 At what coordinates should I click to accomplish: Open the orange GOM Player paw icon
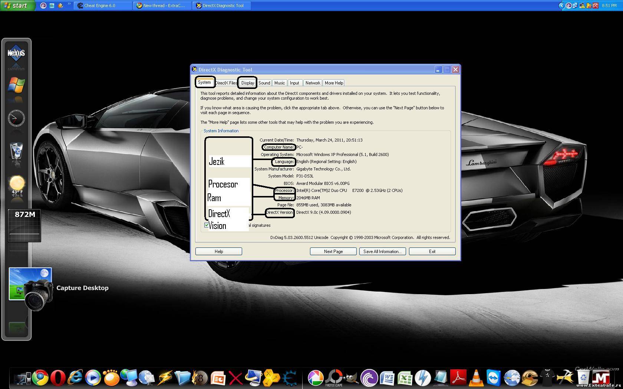(x=111, y=378)
